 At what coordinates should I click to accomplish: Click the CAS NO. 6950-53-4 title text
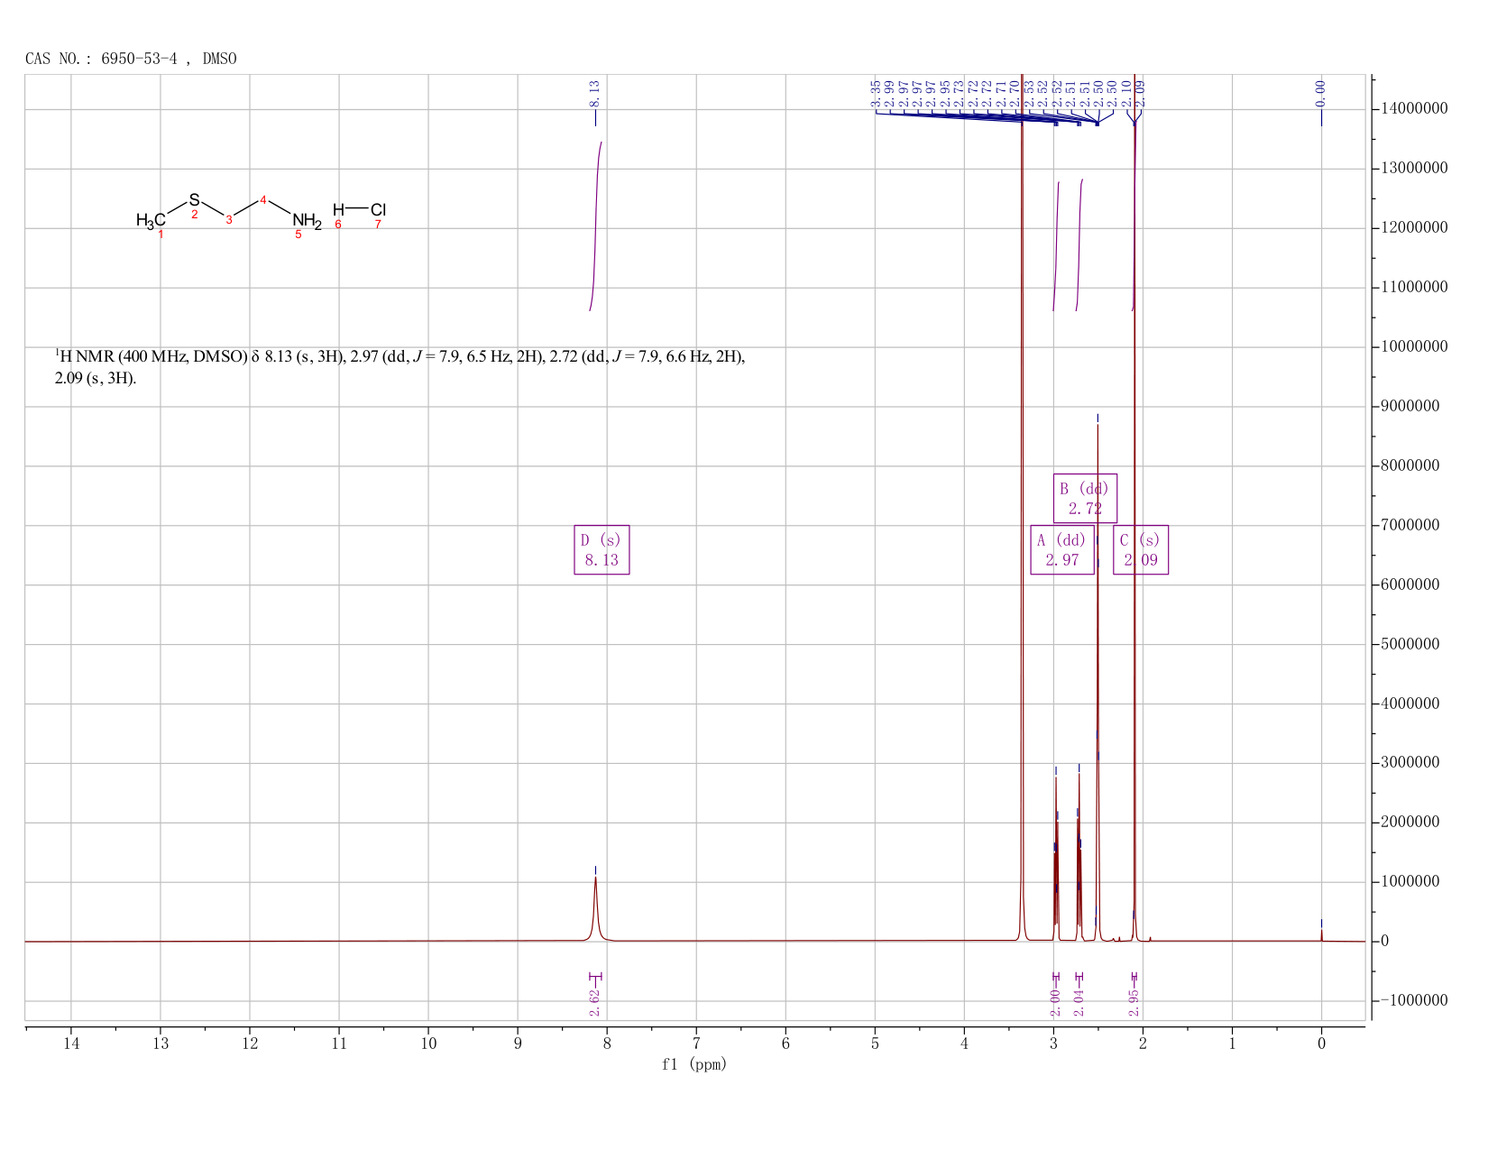pyautogui.click(x=131, y=59)
